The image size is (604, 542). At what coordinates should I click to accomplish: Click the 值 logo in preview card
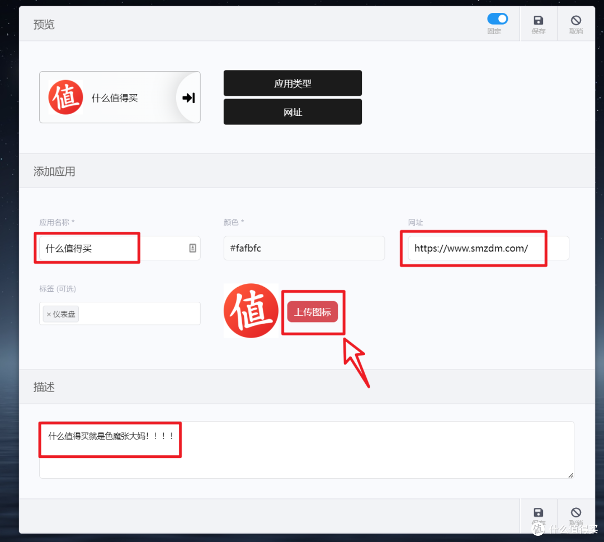pyautogui.click(x=65, y=97)
